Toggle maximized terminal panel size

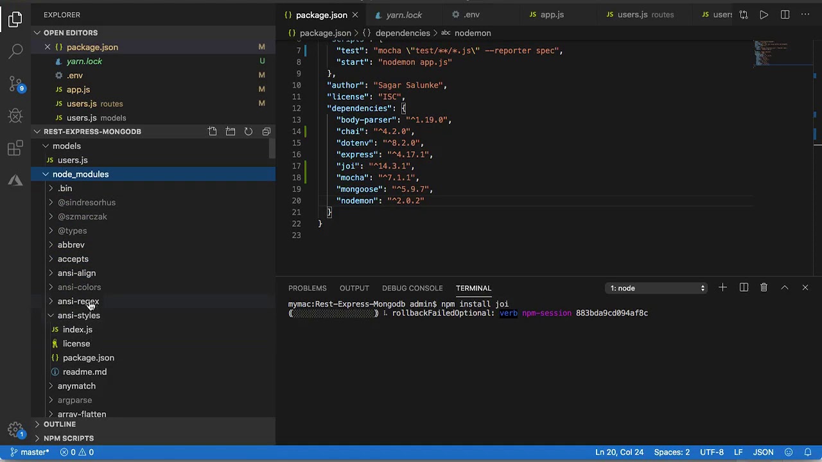click(784, 288)
